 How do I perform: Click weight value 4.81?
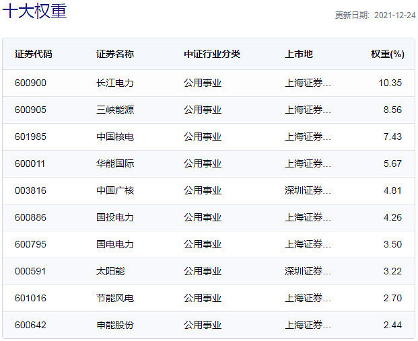point(392,190)
